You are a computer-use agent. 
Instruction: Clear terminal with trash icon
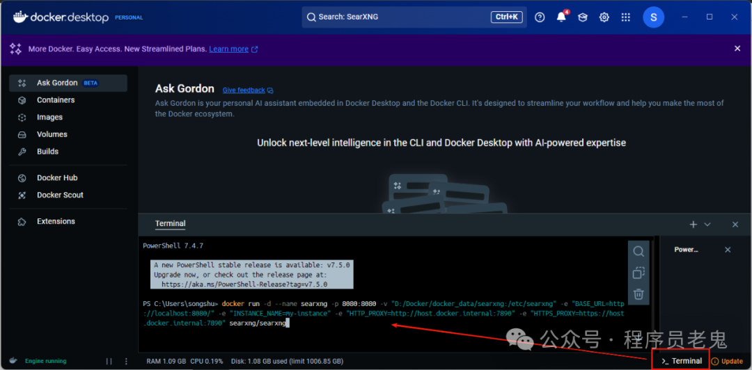[639, 293]
